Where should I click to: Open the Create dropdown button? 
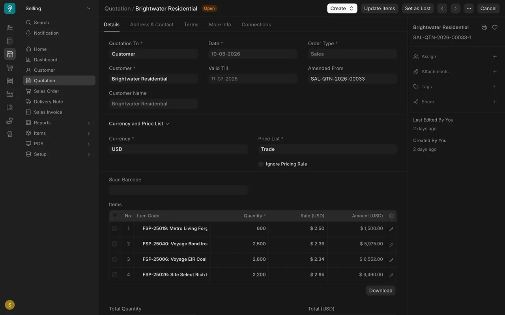[342, 8]
